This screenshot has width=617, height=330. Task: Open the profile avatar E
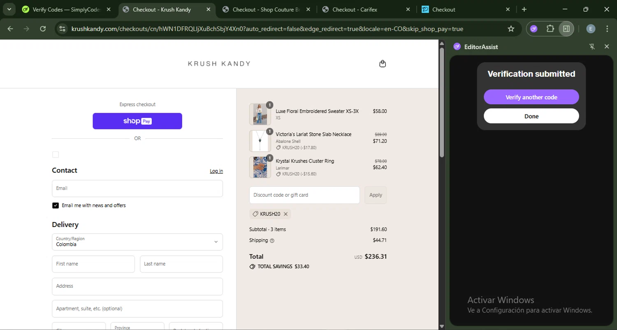pos(591,29)
